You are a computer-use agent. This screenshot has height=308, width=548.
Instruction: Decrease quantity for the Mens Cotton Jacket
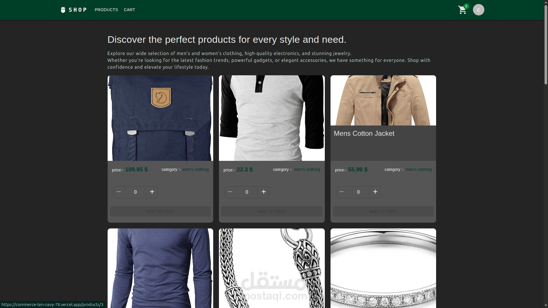[342, 192]
